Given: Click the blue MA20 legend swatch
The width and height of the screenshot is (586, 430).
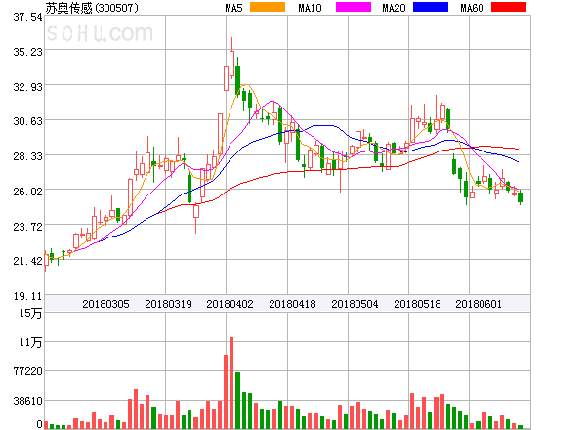Looking at the screenshot, I should coord(431,7).
